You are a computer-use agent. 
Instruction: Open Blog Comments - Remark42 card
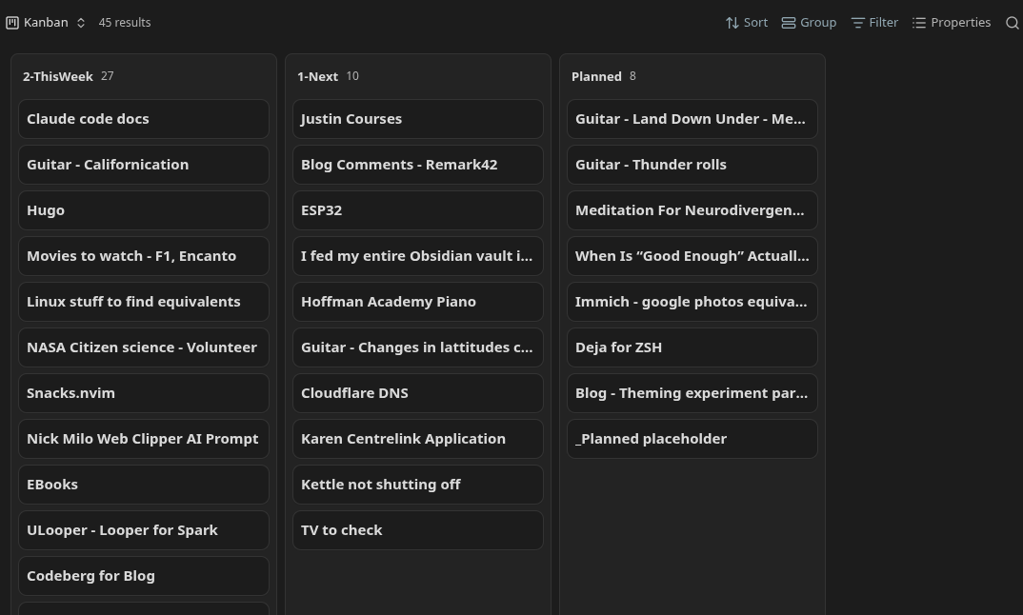(417, 165)
